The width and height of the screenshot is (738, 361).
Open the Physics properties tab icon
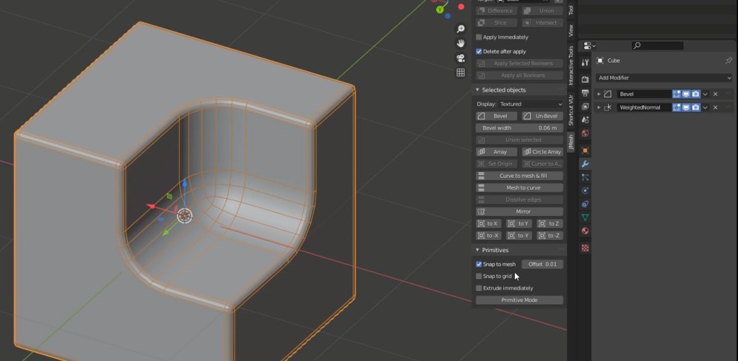(x=585, y=191)
